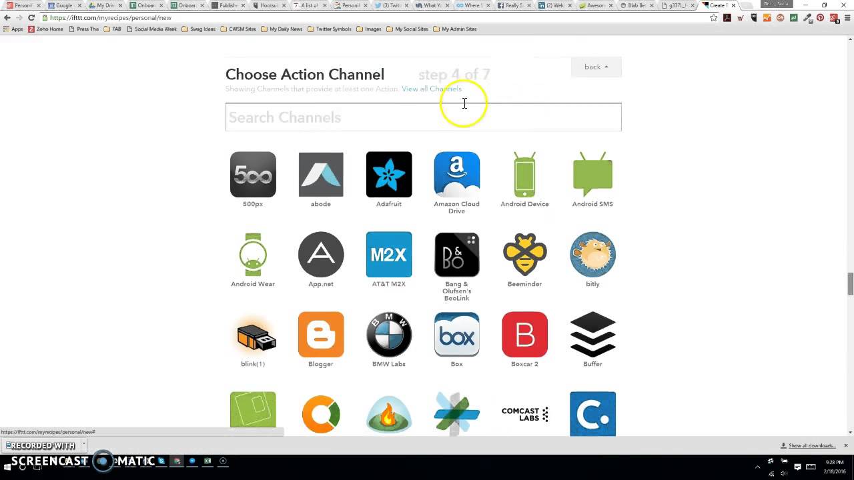Open the View all Channels link
The image size is (854, 480).
431,89
